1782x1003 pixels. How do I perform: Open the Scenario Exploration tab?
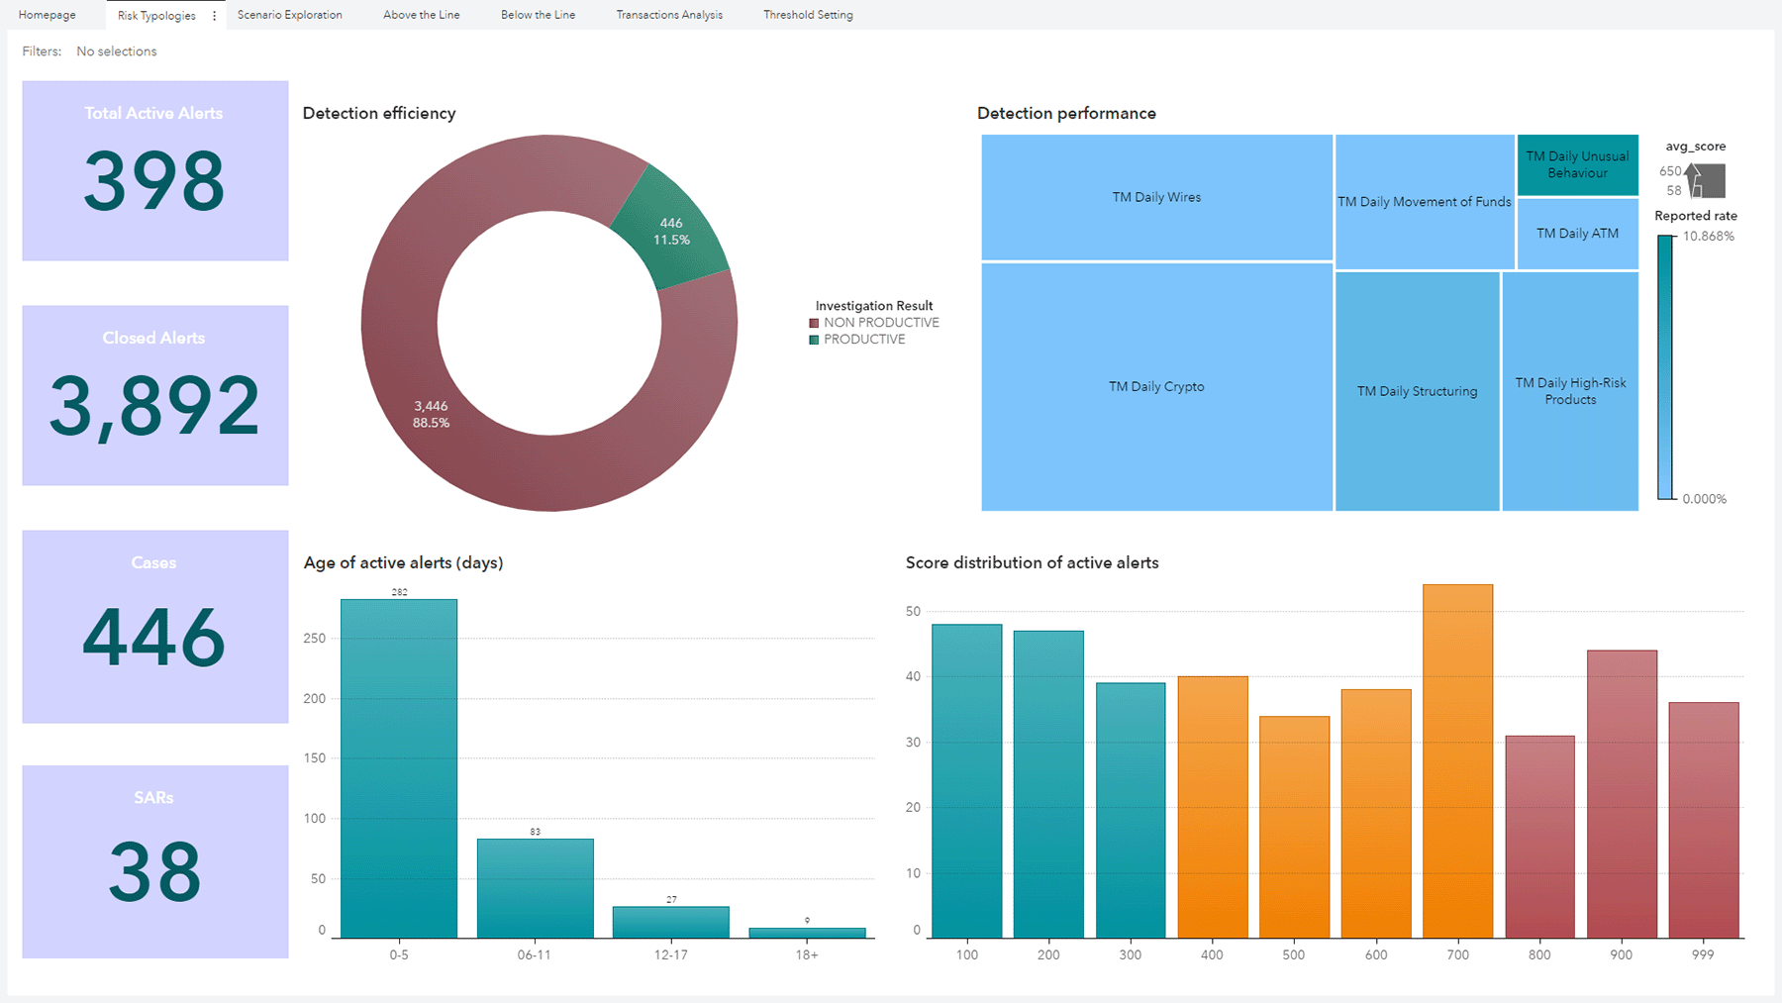click(290, 15)
